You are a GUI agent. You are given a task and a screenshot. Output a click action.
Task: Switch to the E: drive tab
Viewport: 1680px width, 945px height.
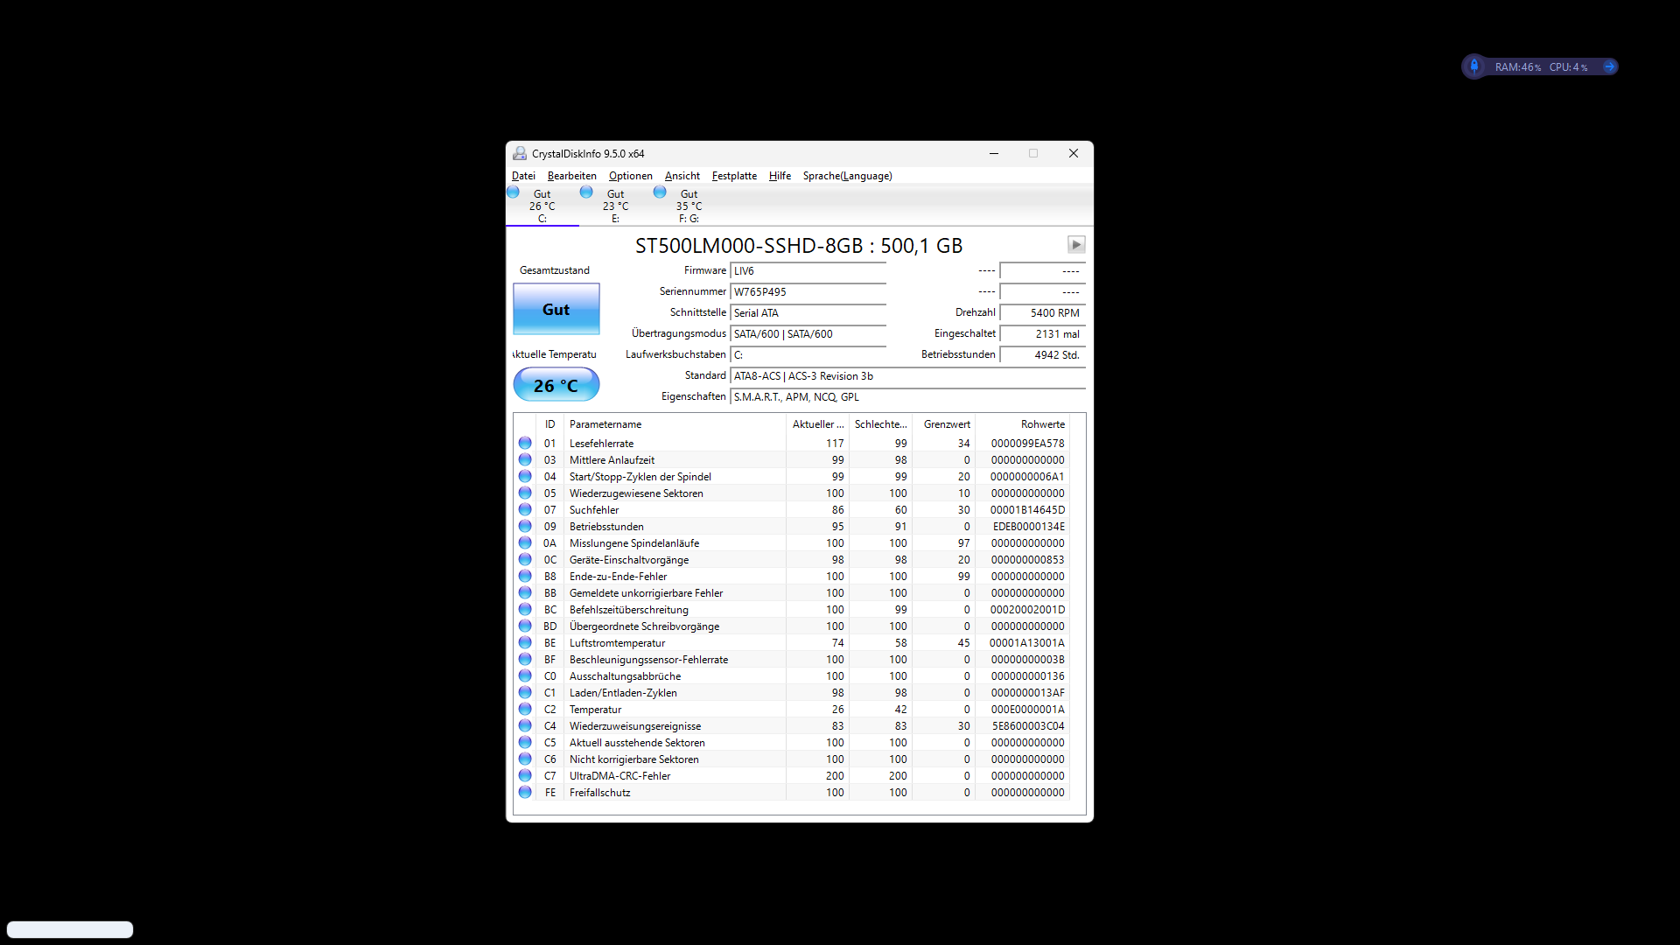615,206
